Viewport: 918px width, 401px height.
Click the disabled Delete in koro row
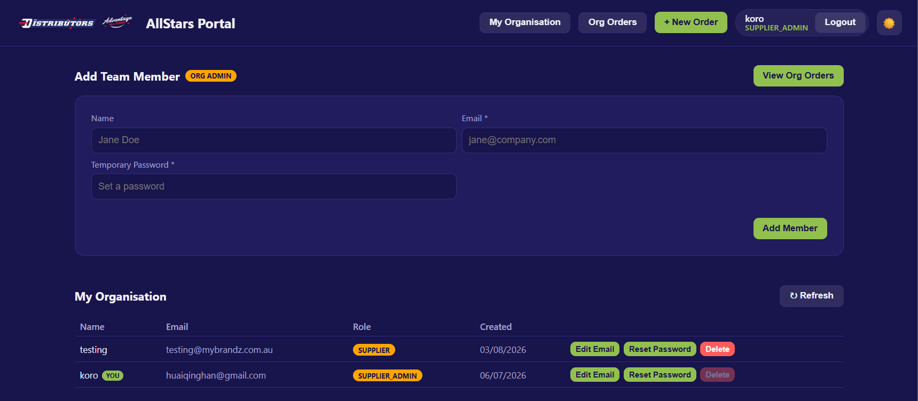(x=717, y=375)
